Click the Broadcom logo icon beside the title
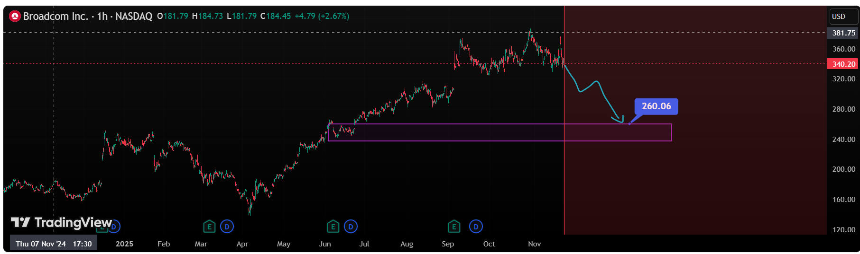Viewport: 860px width, 254px height. point(15,17)
